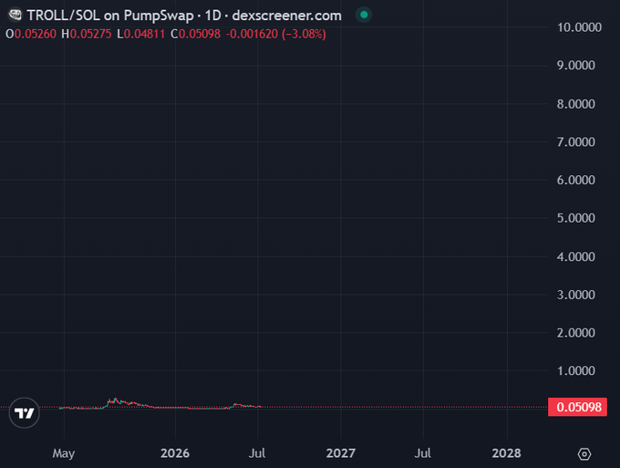The image size is (620, 468).
Task: Open chart settings gear icon
Action: [x=584, y=453]
